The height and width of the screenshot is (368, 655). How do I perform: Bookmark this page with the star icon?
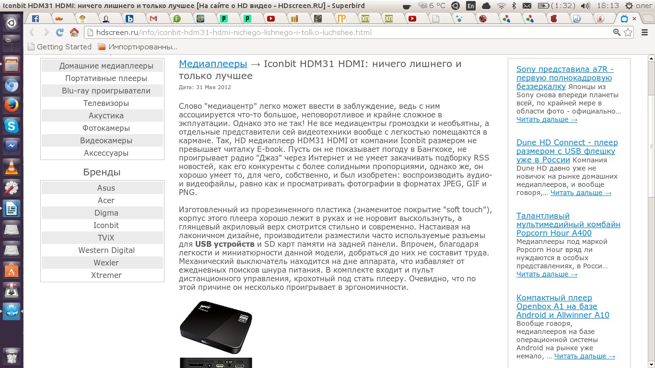[627, 33]
